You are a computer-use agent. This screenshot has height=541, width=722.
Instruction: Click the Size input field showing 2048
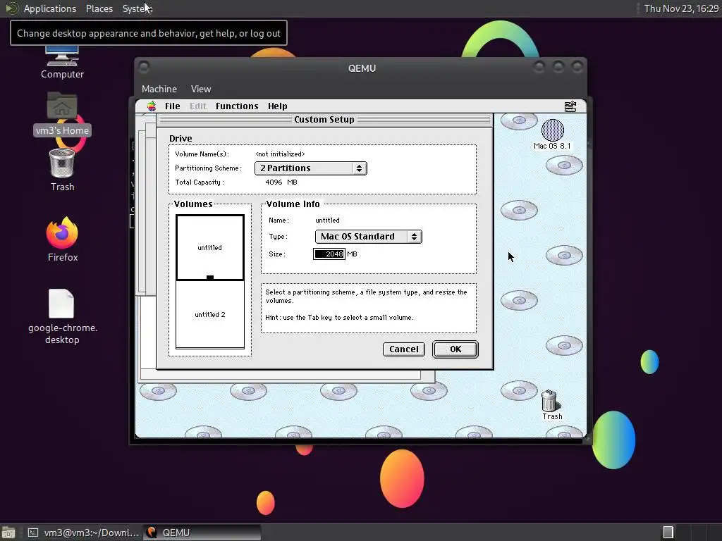point(329,254)
